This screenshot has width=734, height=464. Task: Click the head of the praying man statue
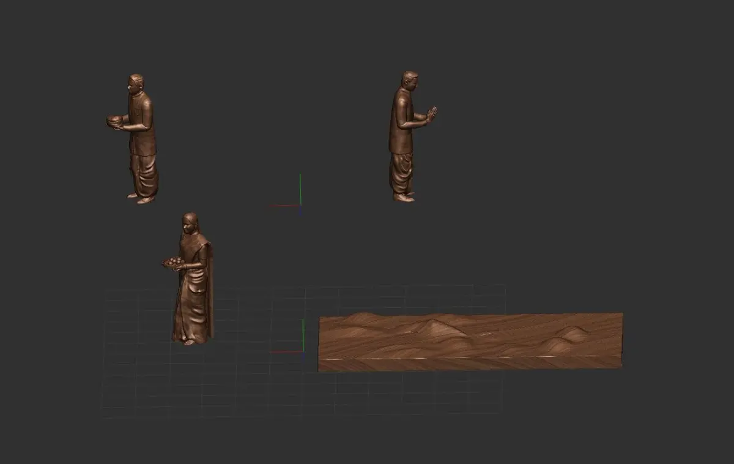click(x=410, y=80)
